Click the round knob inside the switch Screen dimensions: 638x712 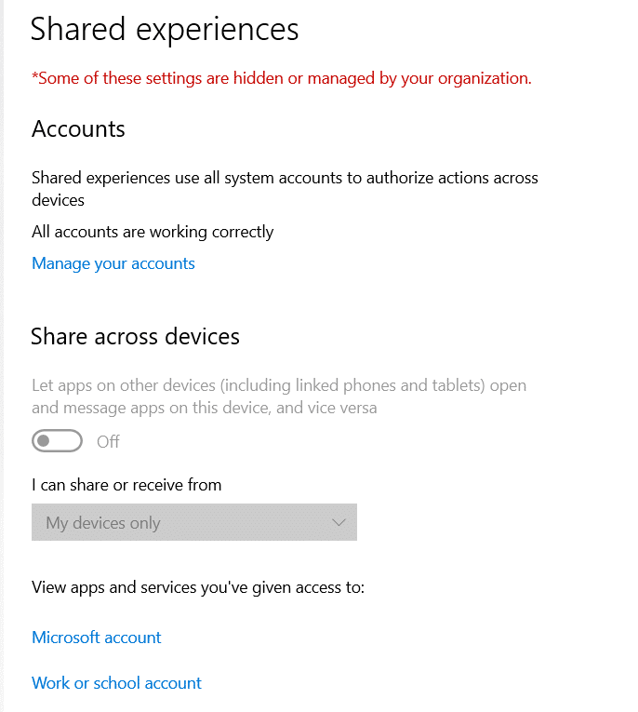(44, 440)
